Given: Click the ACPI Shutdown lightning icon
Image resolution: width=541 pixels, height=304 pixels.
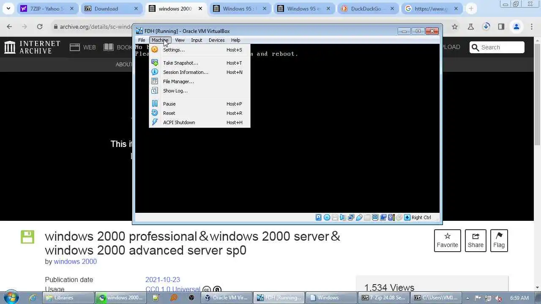Looking at the screenshot, I should coord(155,122).
